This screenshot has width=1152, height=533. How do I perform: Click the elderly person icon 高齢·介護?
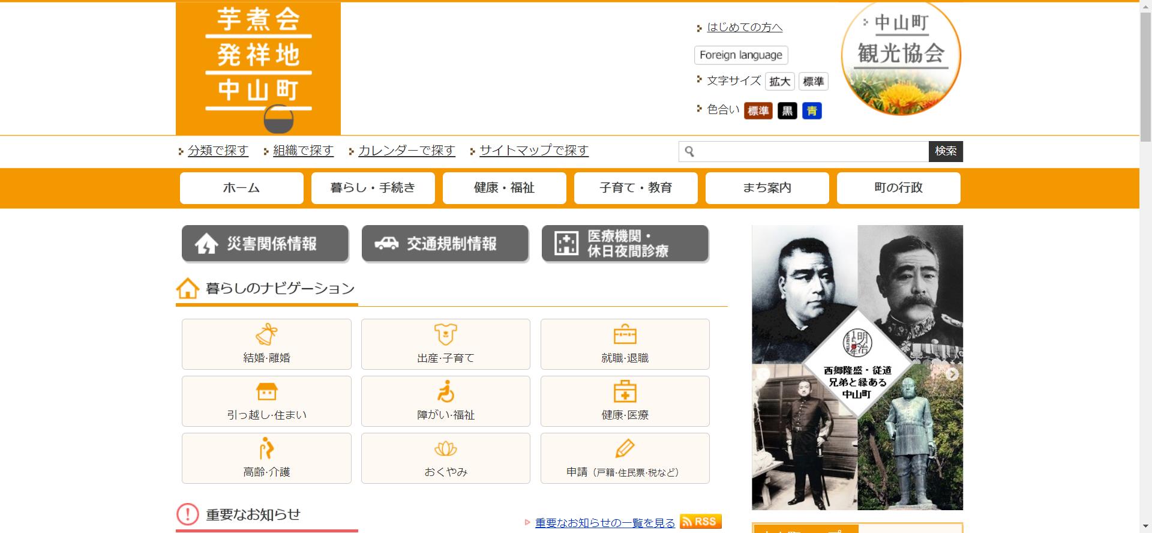point(266,449)
